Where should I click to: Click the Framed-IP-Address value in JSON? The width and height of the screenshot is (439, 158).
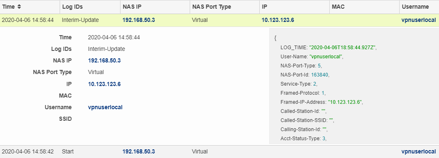[x=345, y=102]
